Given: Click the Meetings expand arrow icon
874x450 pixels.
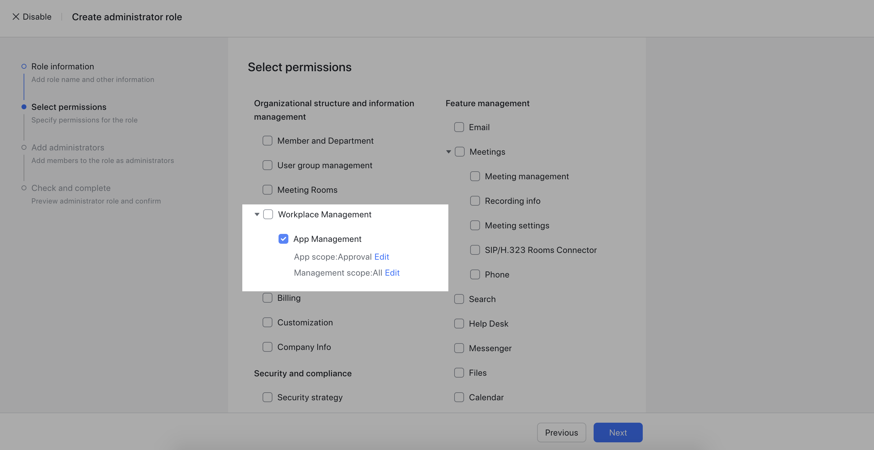Looking at the screenshot, I should [448, 152].
